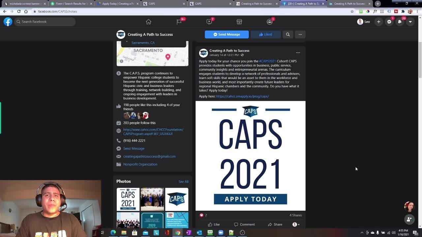The width and height of the screenshot is (422, 237).
Task: Open OneNote from the taskbar
Action: coord(189,233)
